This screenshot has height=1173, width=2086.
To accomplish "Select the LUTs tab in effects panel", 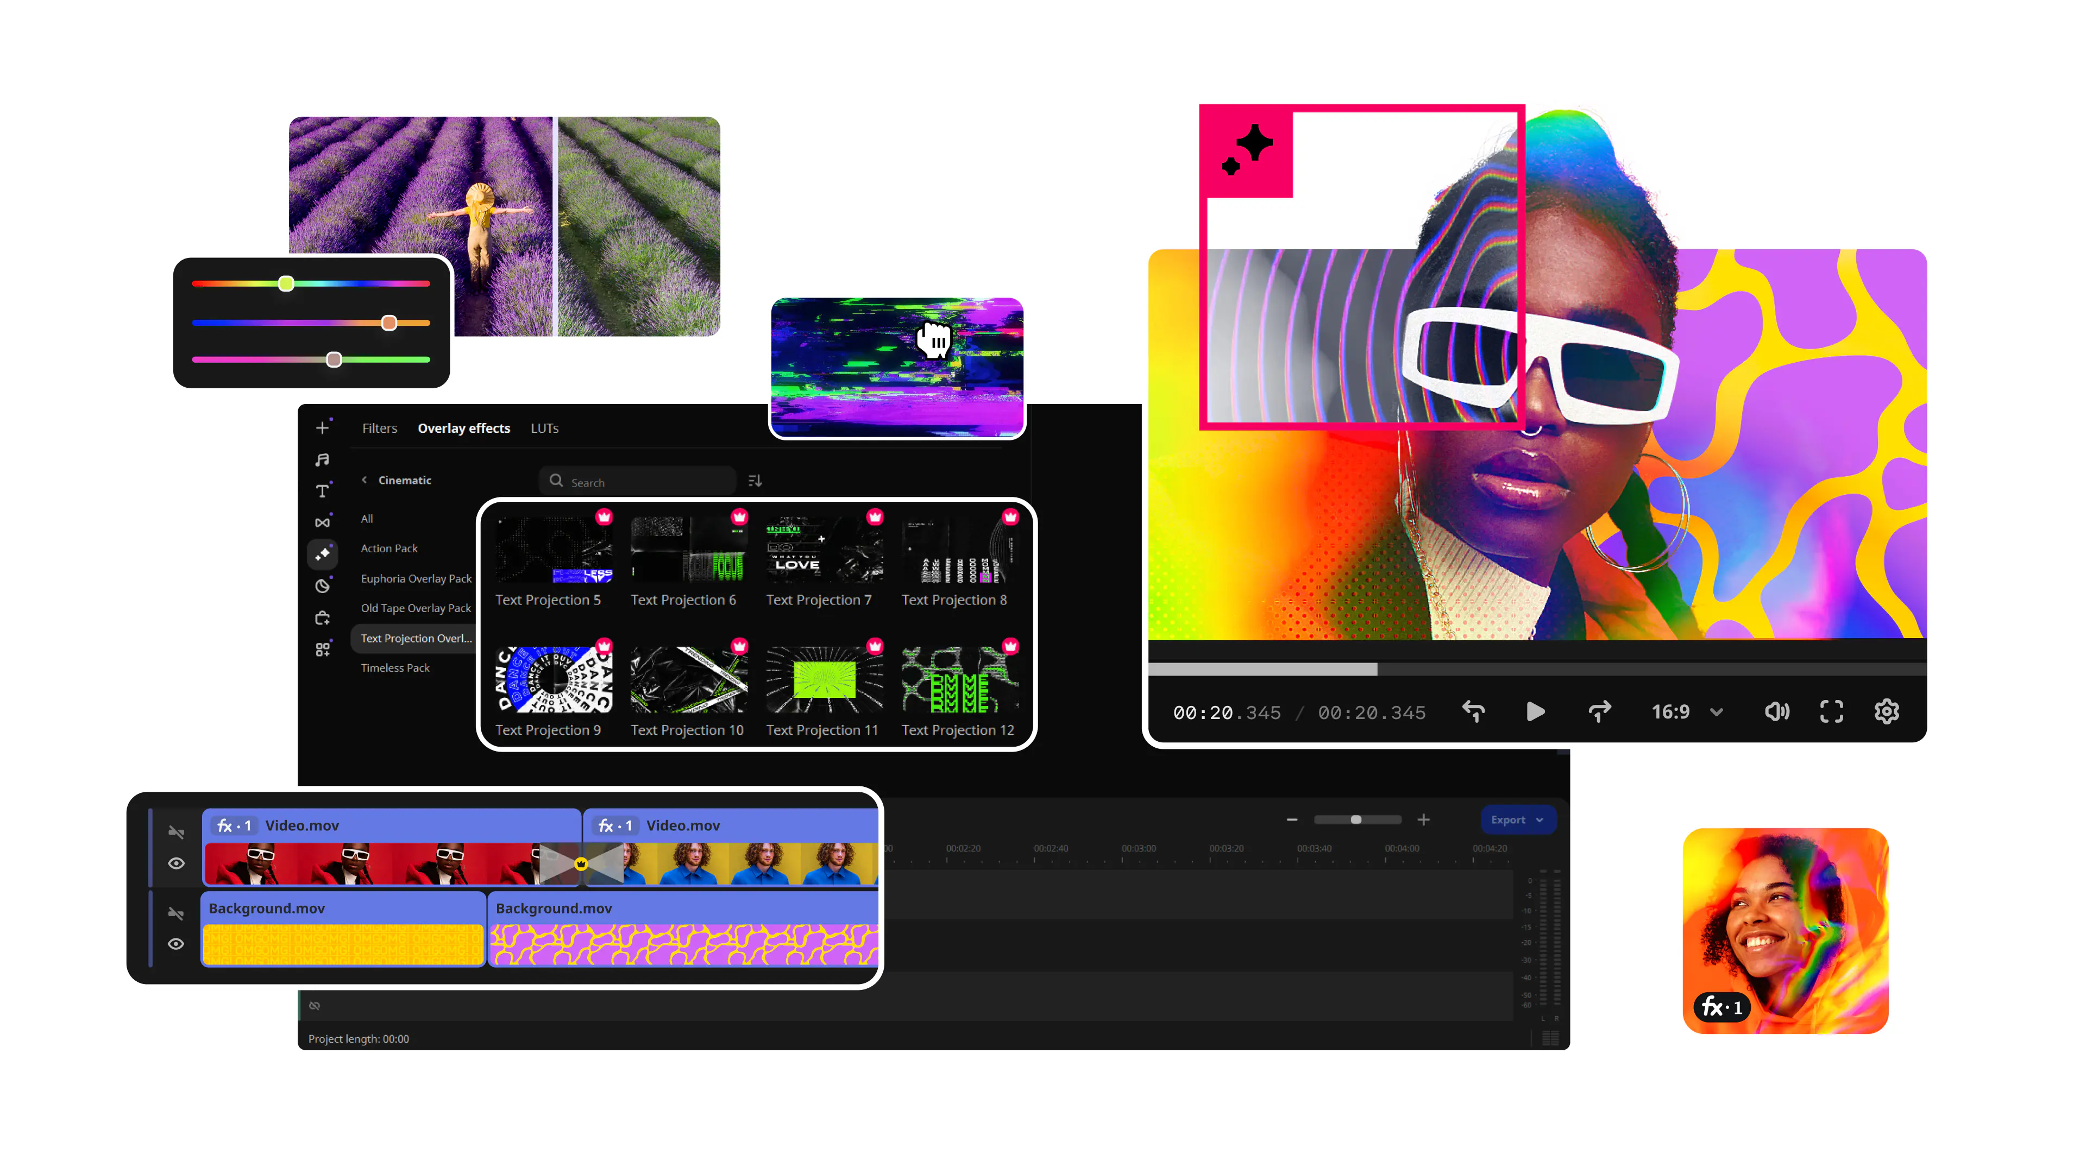I will 546,427.
